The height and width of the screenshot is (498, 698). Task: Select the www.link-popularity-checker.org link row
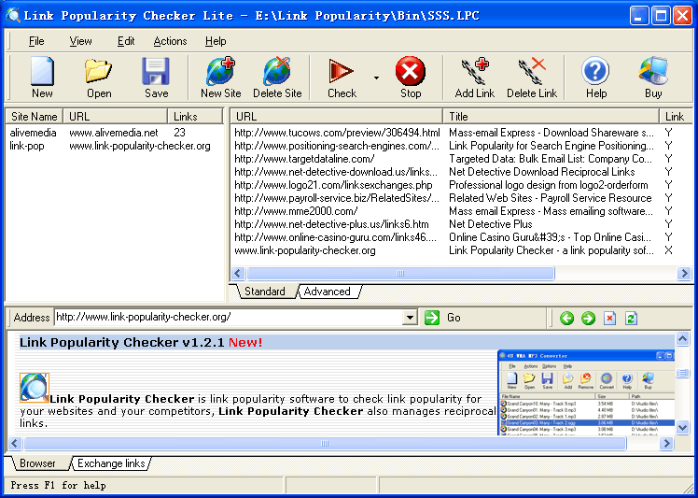point(461,250)
